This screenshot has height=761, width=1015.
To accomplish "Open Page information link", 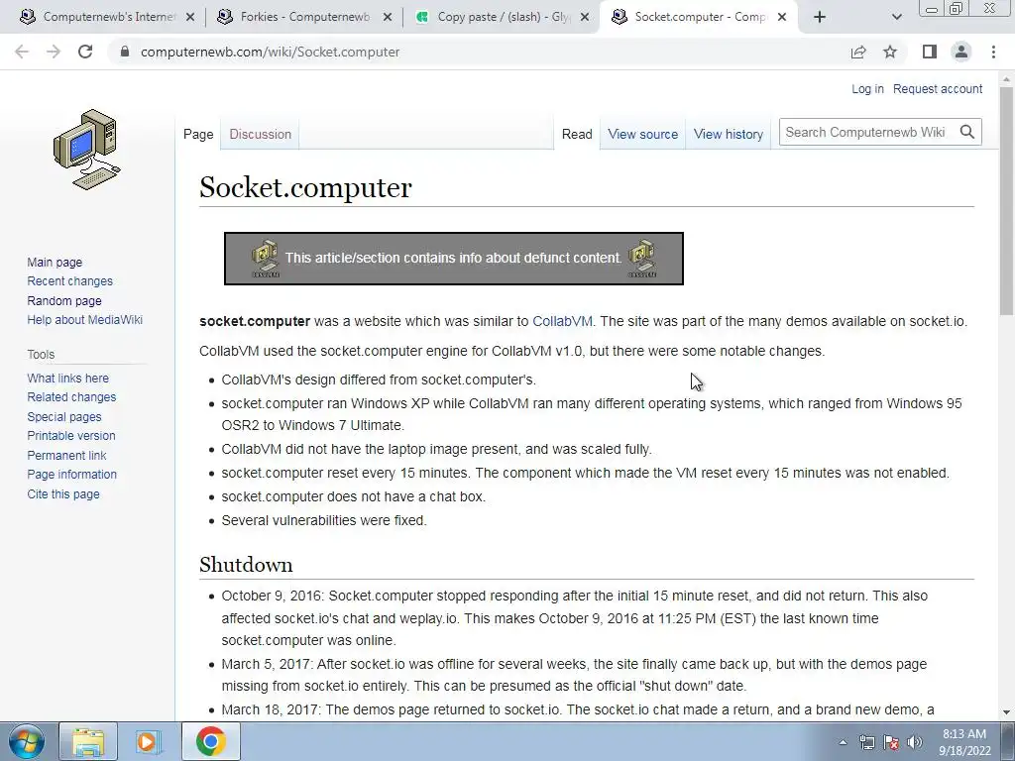I will 71,475.
